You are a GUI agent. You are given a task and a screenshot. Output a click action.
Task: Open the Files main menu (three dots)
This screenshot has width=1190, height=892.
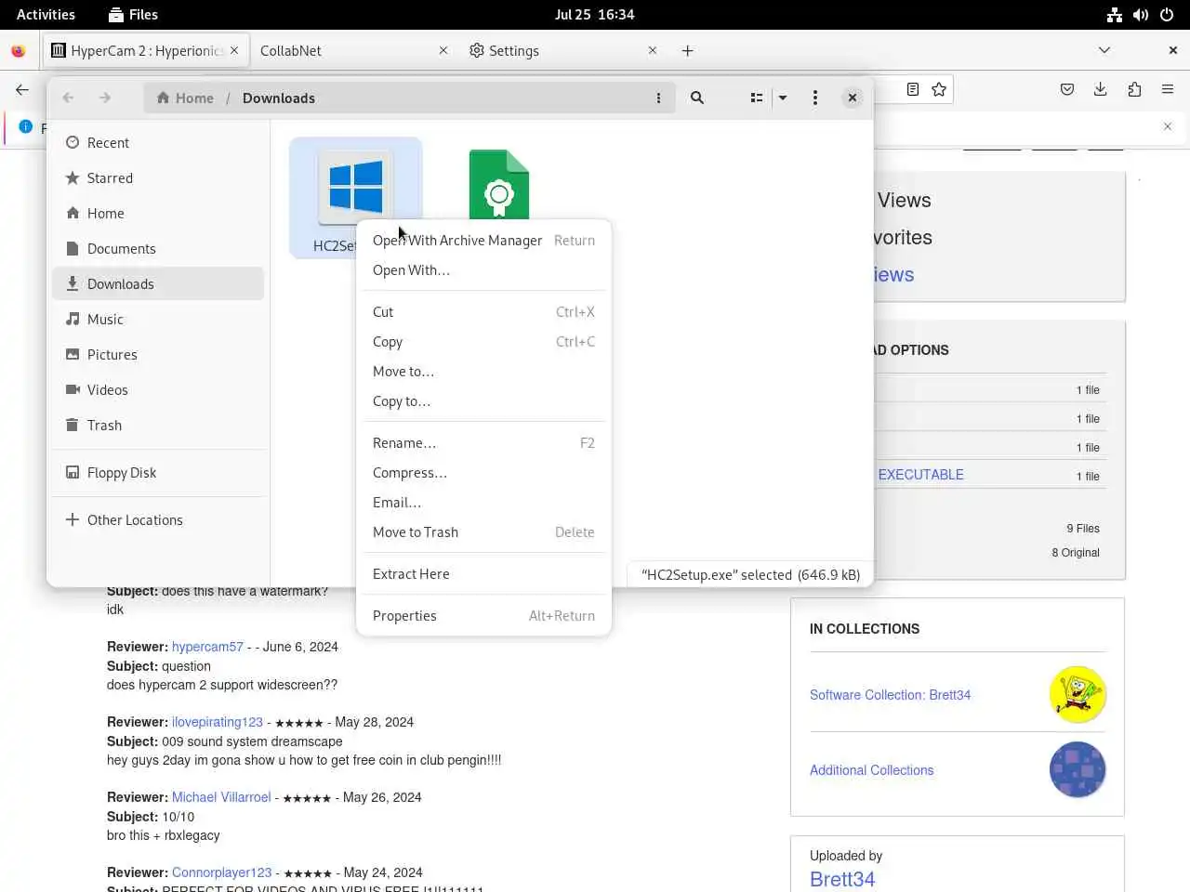pos(815,98)
